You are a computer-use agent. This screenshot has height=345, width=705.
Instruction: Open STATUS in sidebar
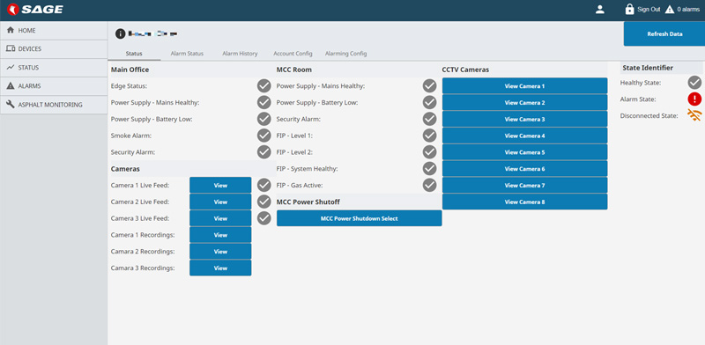(x=54, y=68)
